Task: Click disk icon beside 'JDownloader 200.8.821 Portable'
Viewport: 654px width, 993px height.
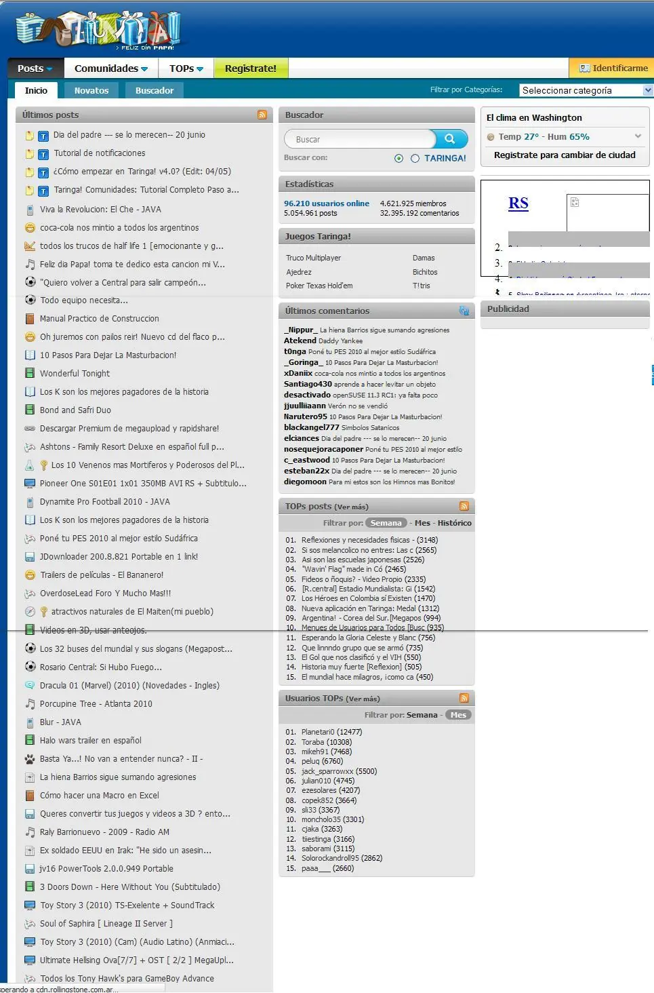Action: (30, 557)
